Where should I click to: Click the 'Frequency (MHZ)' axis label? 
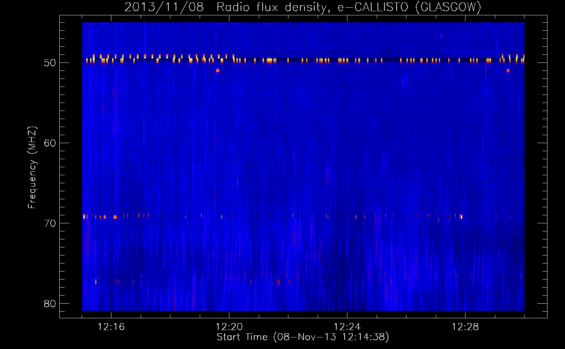pyautogui.click(x=32, y=168)
